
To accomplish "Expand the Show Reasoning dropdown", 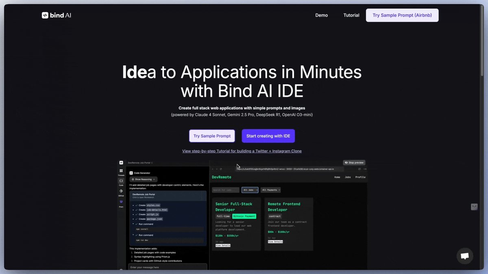I will (143, 179).
